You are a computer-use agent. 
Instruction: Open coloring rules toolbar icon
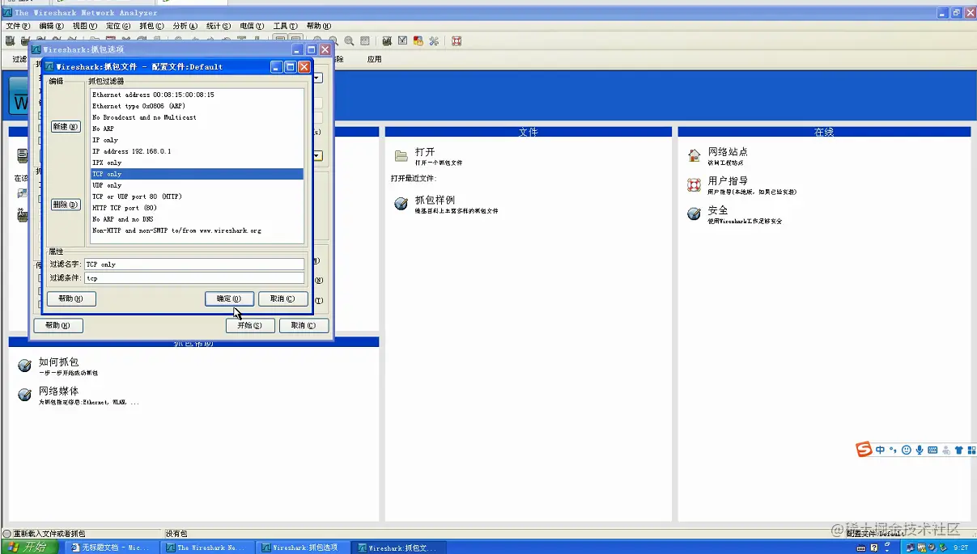[x=418, y=40]
